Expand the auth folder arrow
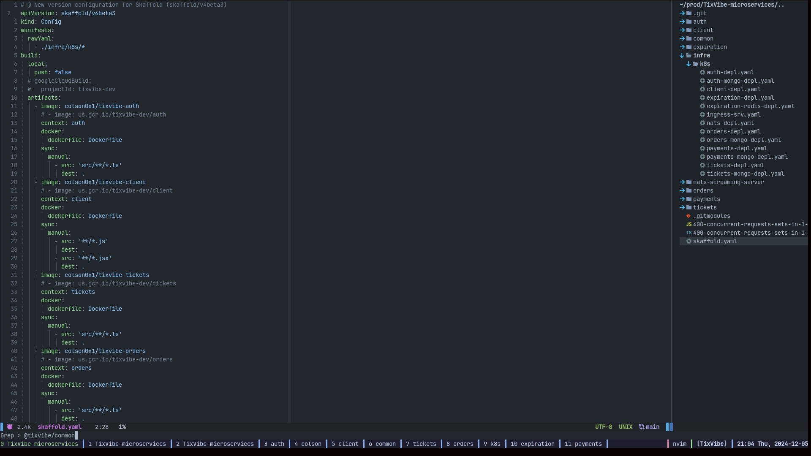The width and height of the screenshot is (811, 456). click(x=682, y=22)
